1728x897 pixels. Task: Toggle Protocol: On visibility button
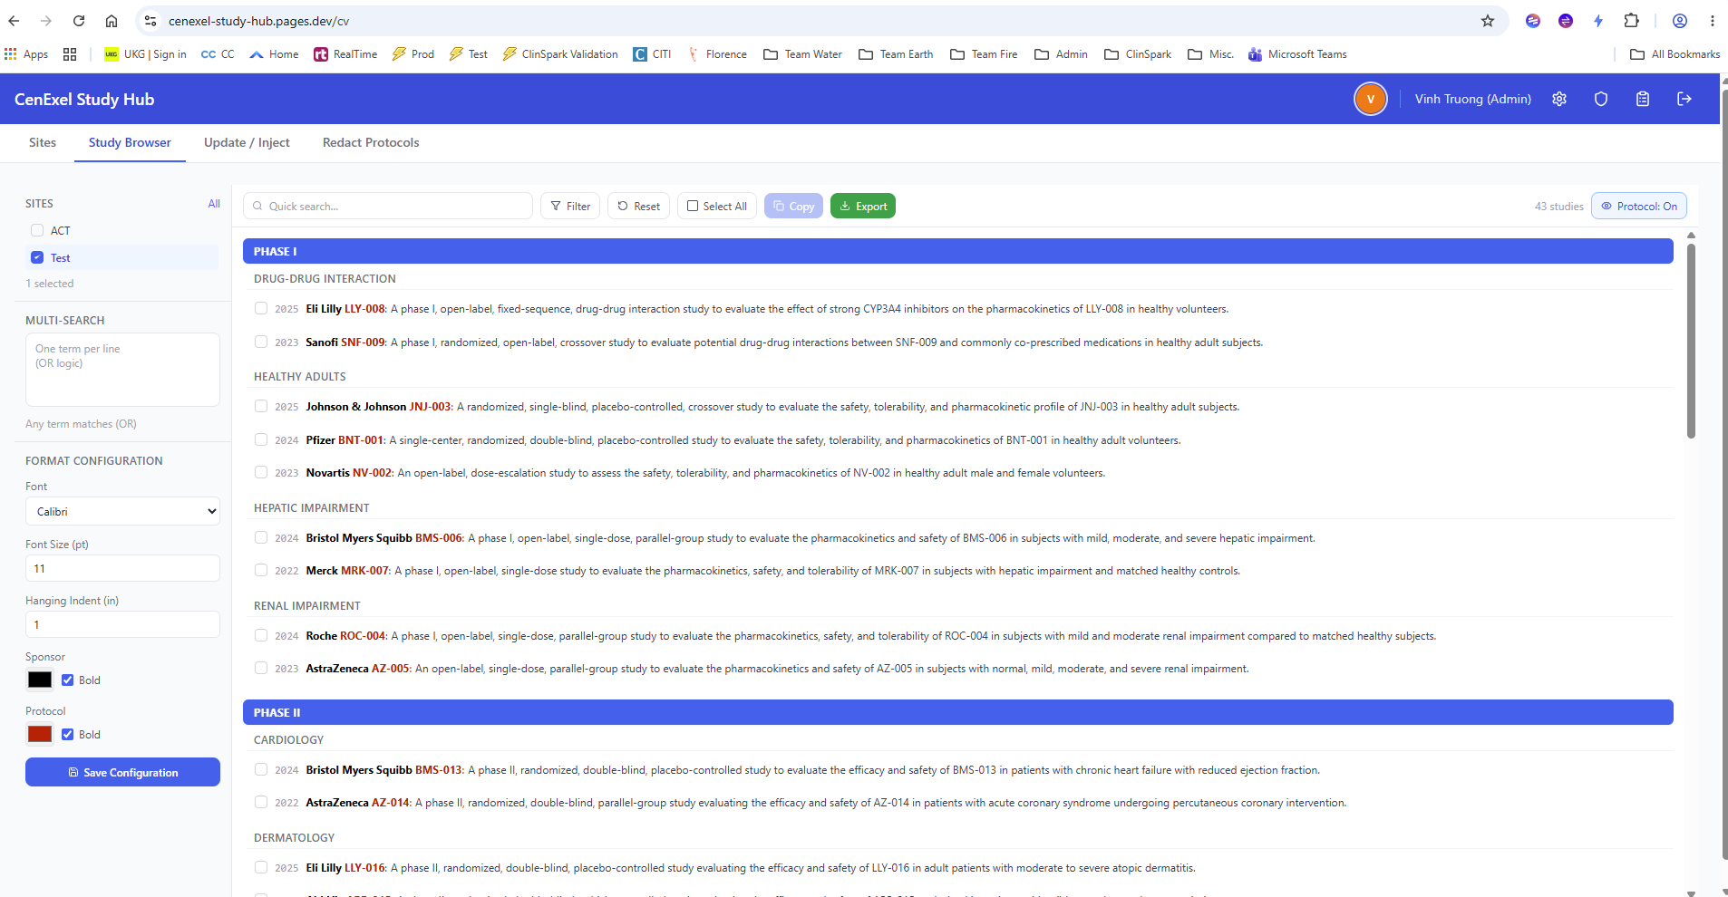(x=1639, y=207)
